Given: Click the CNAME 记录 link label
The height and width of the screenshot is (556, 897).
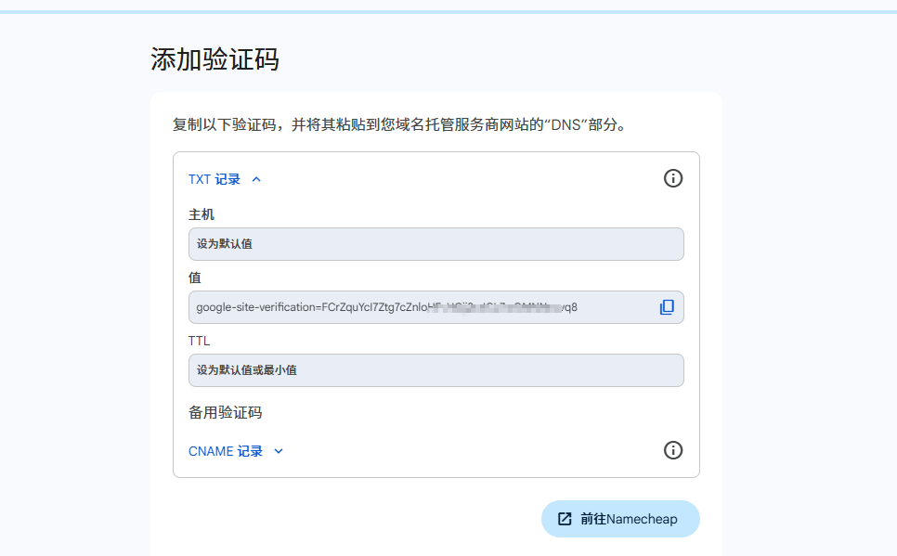Looking at the screenshot, I should [226, 451].
